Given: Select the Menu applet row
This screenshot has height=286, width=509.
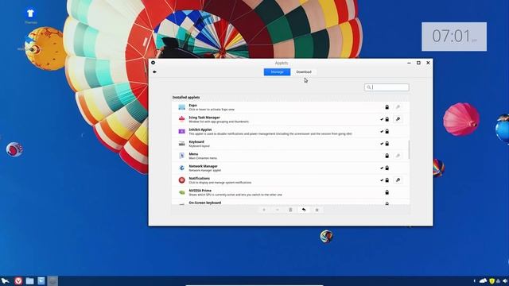Looking at the screenshot, I should 290,156.
